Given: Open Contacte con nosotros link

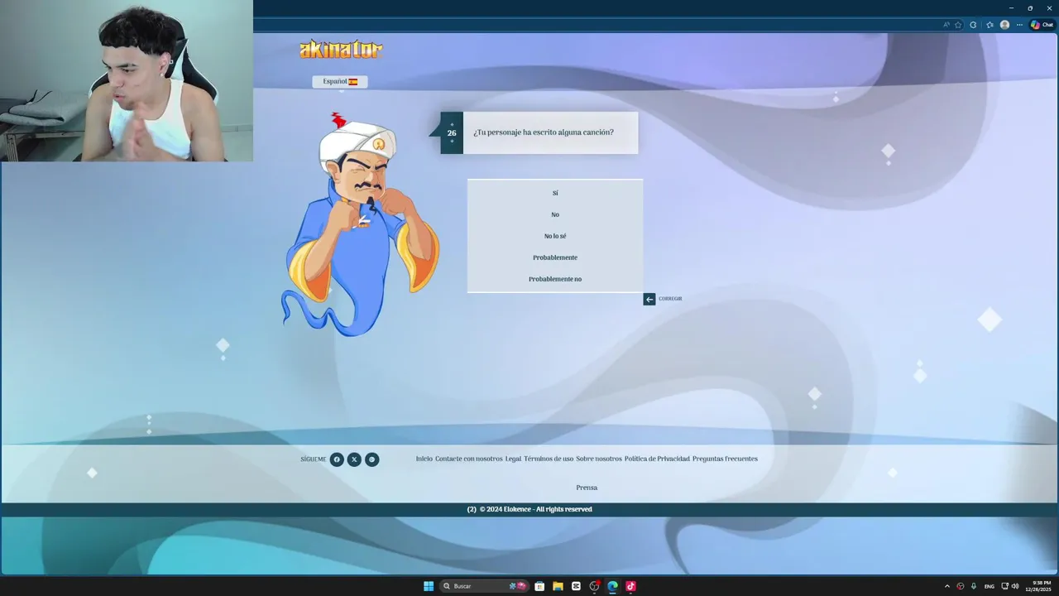Looking at the screenshot, I should (469, 459).
